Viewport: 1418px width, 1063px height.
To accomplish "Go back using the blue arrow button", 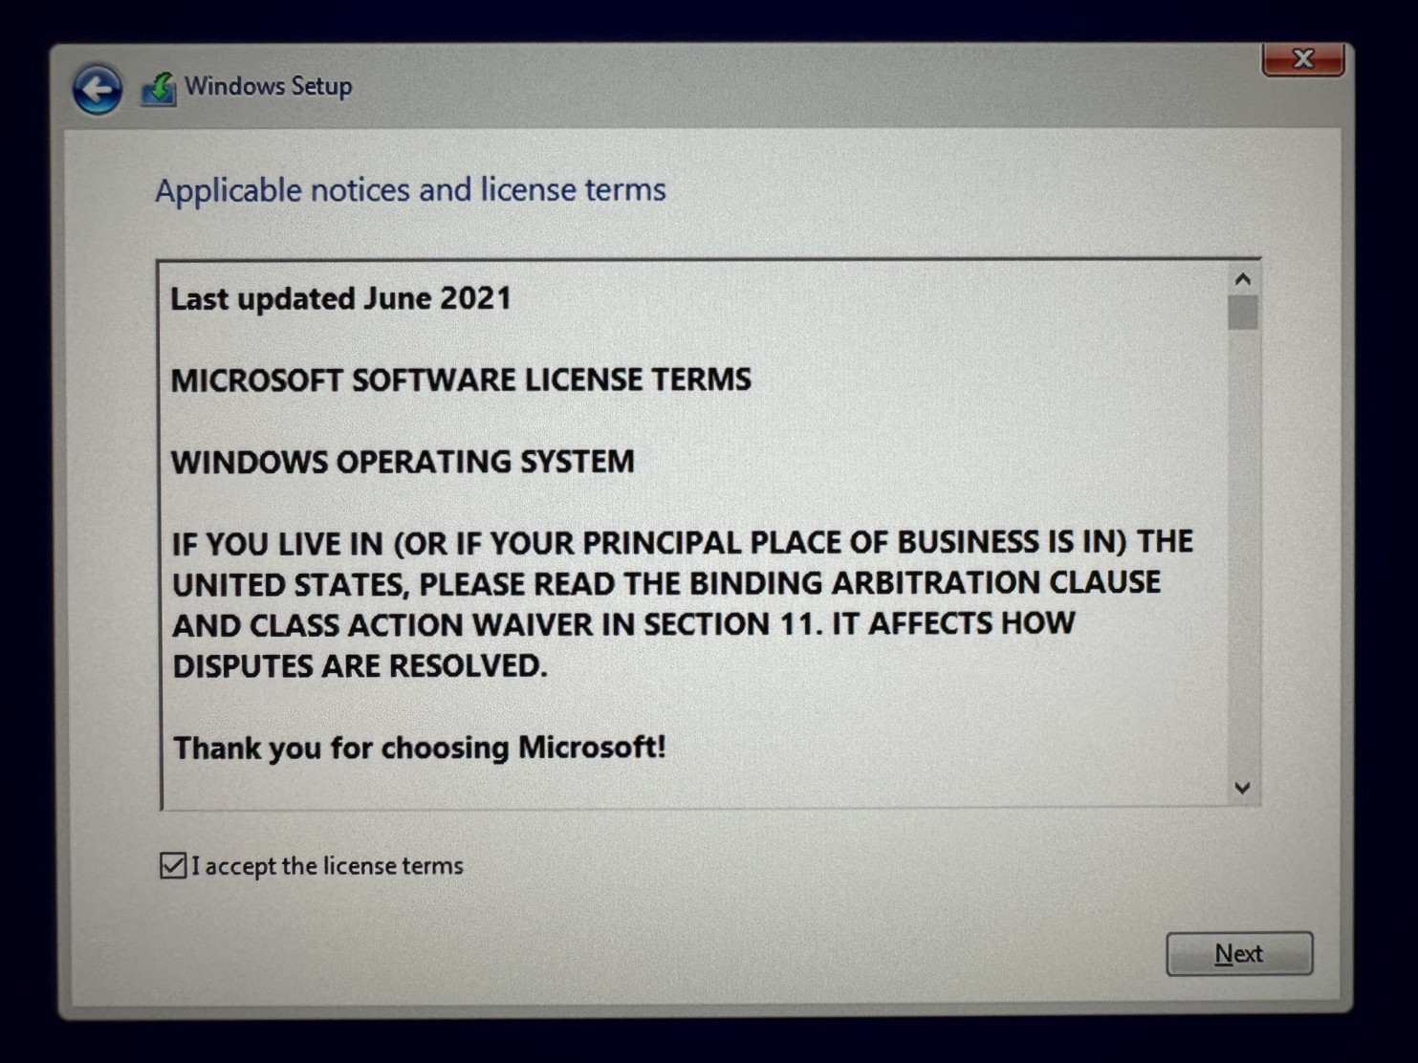I will [x=98, y=90].
